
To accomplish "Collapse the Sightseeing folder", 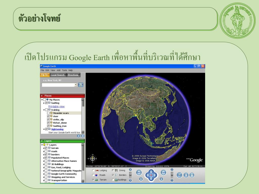I will click(x=44, y=129).
